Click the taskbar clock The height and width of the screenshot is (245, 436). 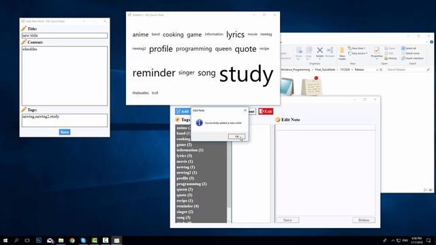(x=416, y=240)
